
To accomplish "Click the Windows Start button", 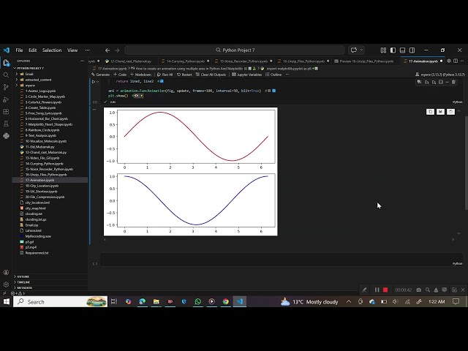I will point(7,301).
